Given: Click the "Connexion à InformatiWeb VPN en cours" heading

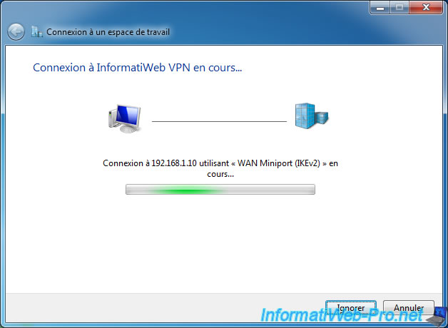Looking at the screenshot, I should [x=138, y=68].
